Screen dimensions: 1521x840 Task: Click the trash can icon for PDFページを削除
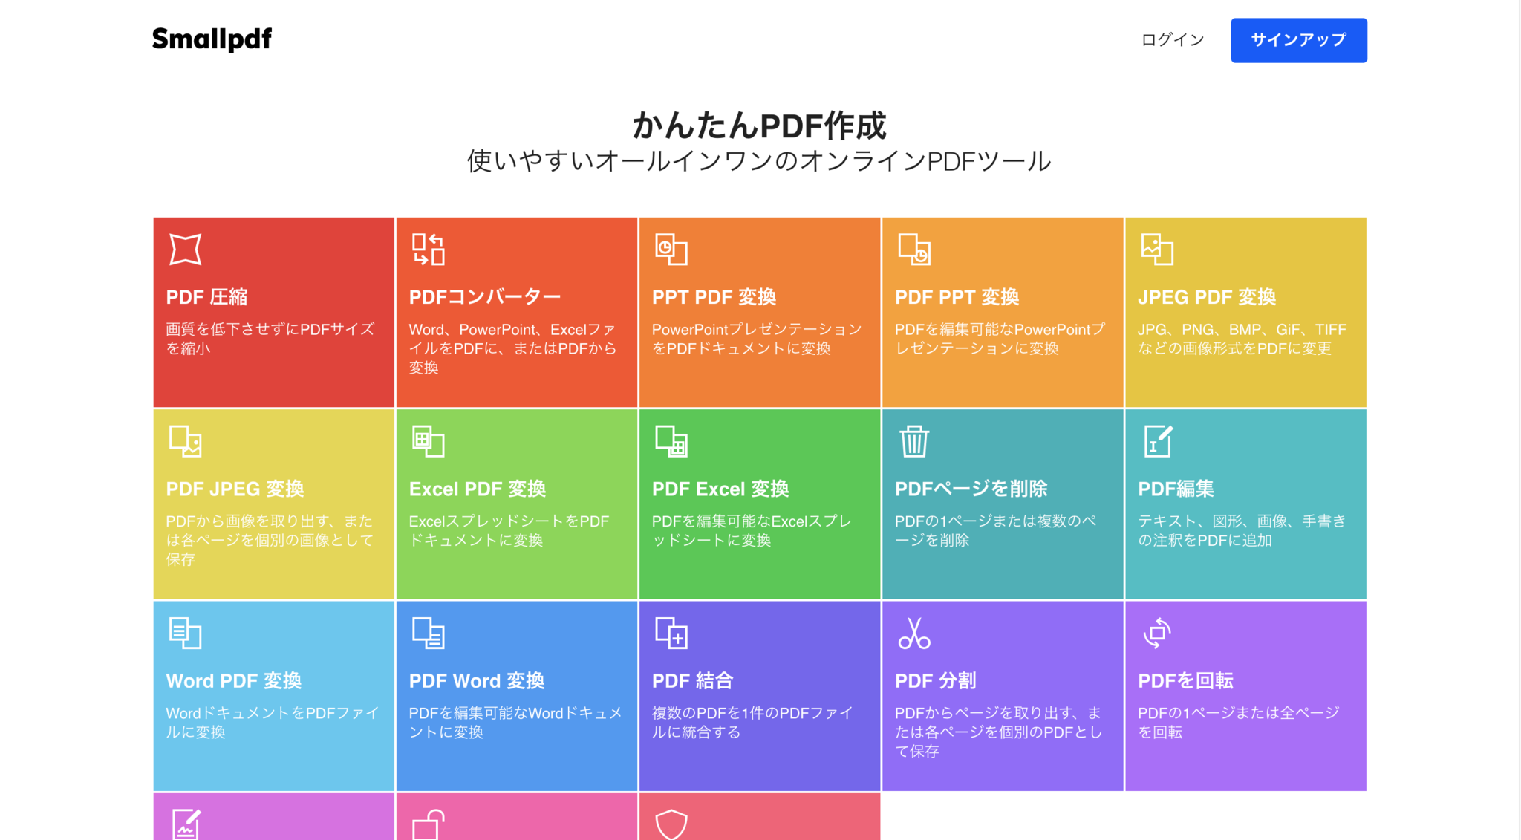(x=913, y=441)
